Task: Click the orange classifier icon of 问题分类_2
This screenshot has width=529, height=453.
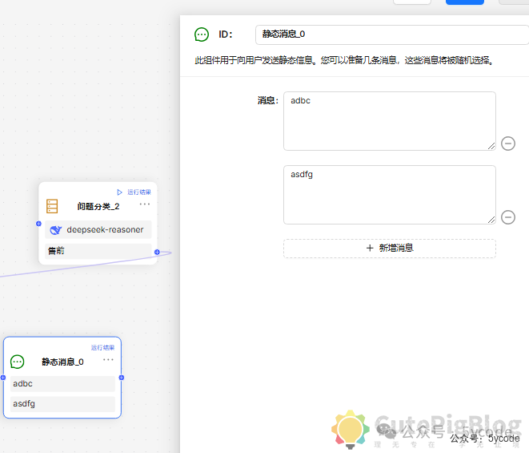Action: pos(52,206)
